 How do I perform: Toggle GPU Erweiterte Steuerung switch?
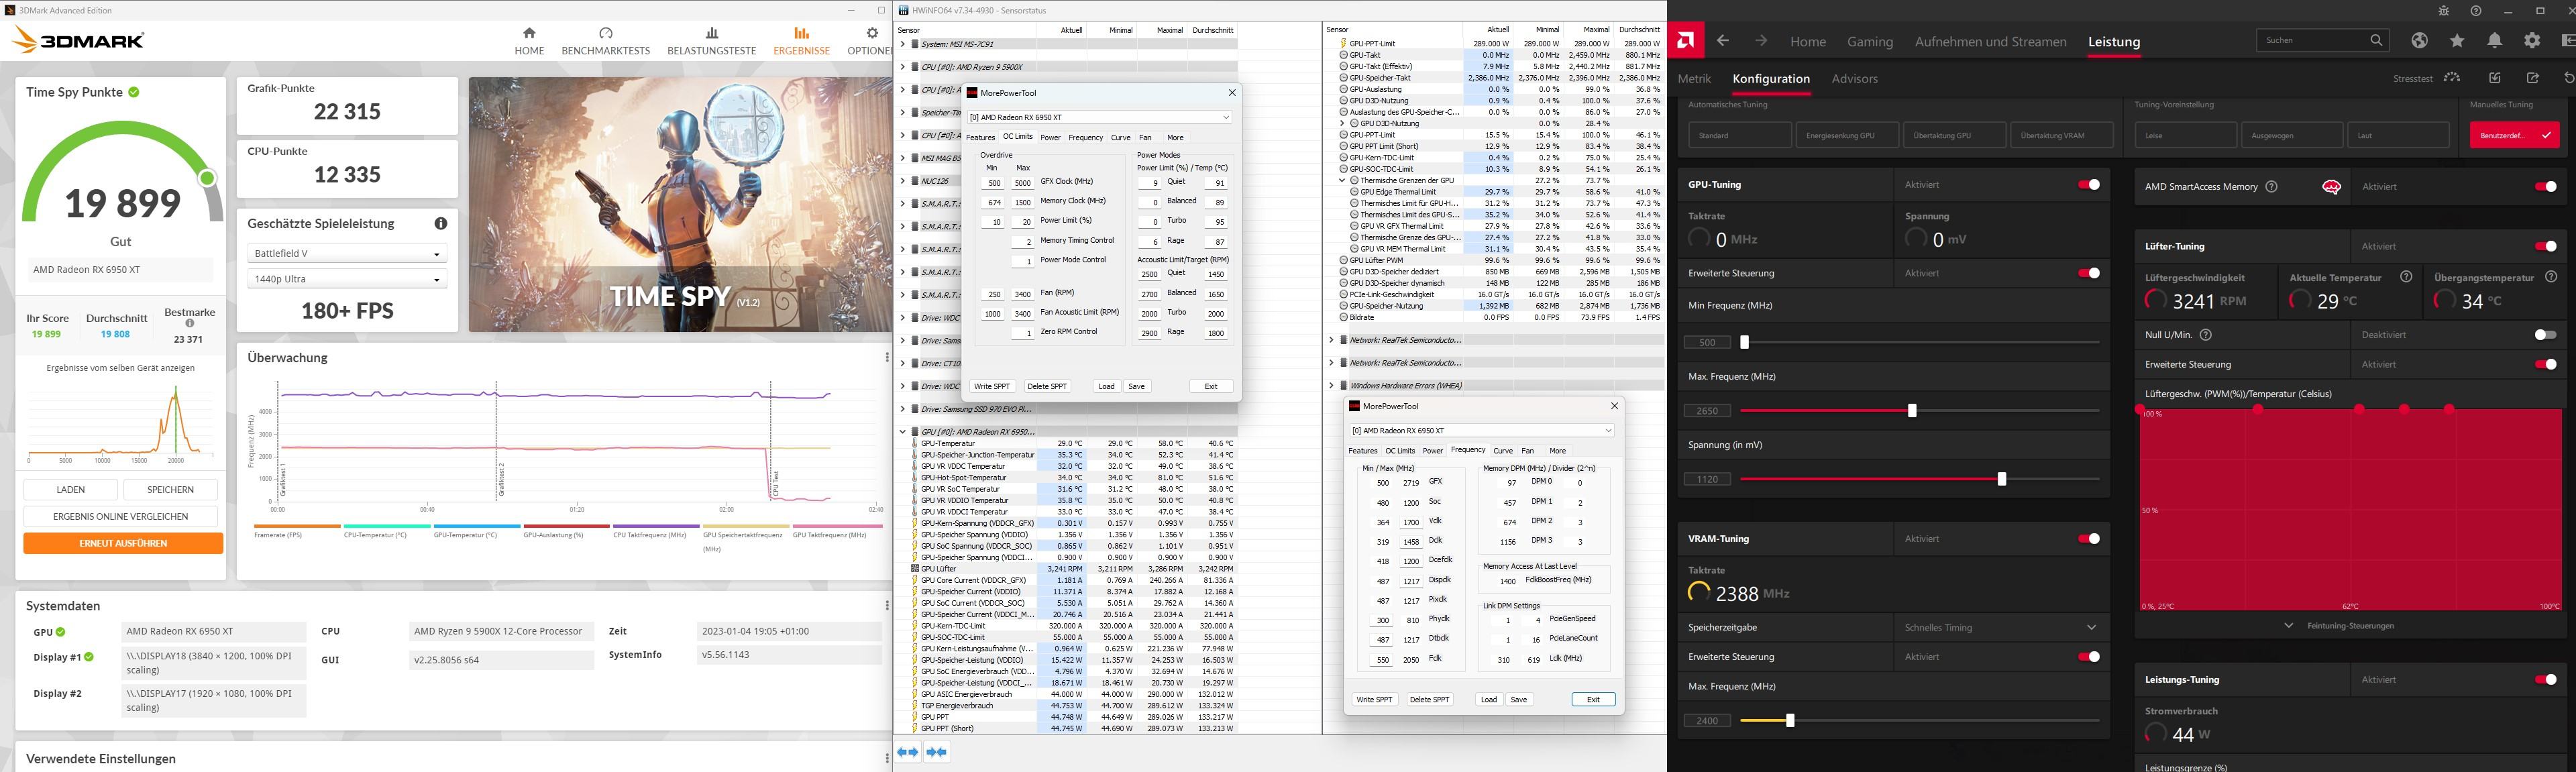[x=2089, y=273]
